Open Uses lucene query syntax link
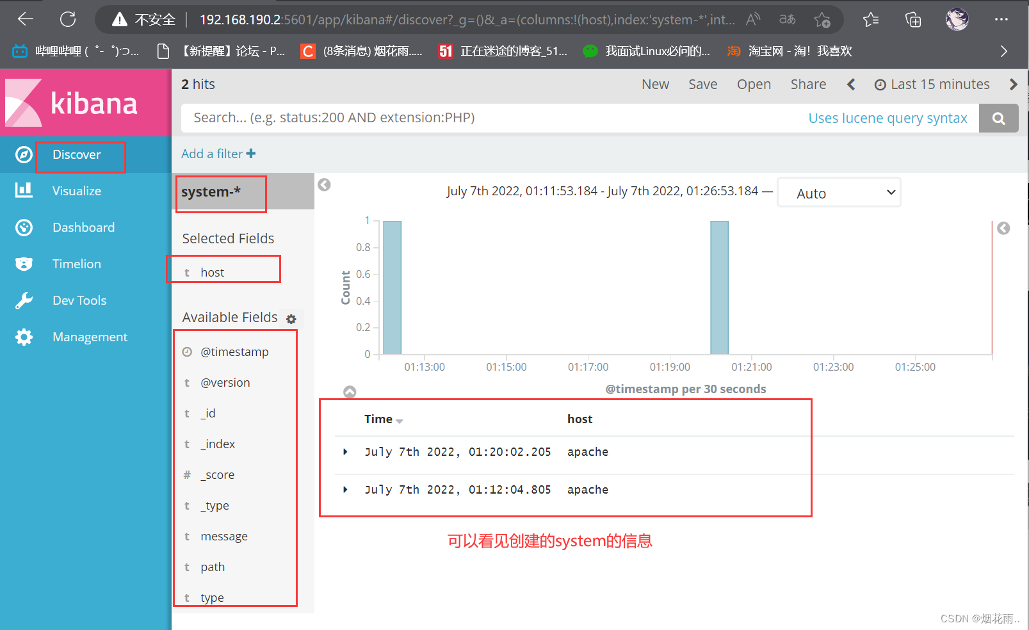The width and height of the screenshot is (1029, 630). pyautogui.click(x=887, y=118)
